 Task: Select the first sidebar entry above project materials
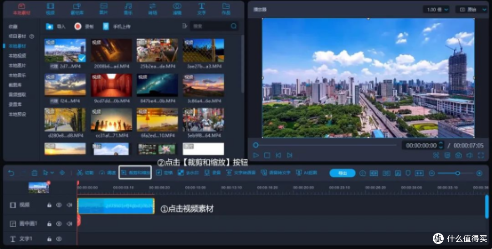tap(13, 27)
